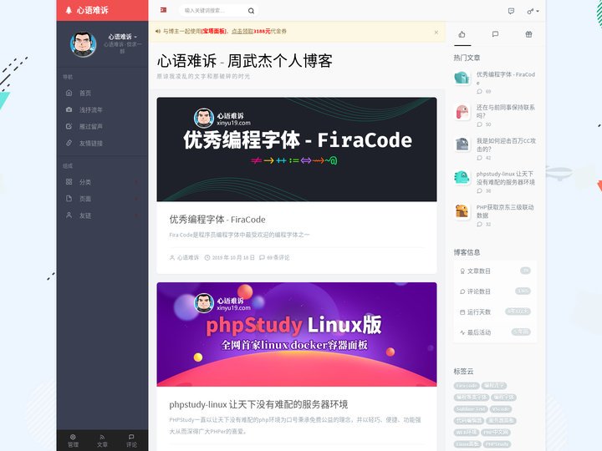Open the 优秀编程字体 - FiraCode post title
The width and height of the screenshot is (602, 451).
coord(217,220)
